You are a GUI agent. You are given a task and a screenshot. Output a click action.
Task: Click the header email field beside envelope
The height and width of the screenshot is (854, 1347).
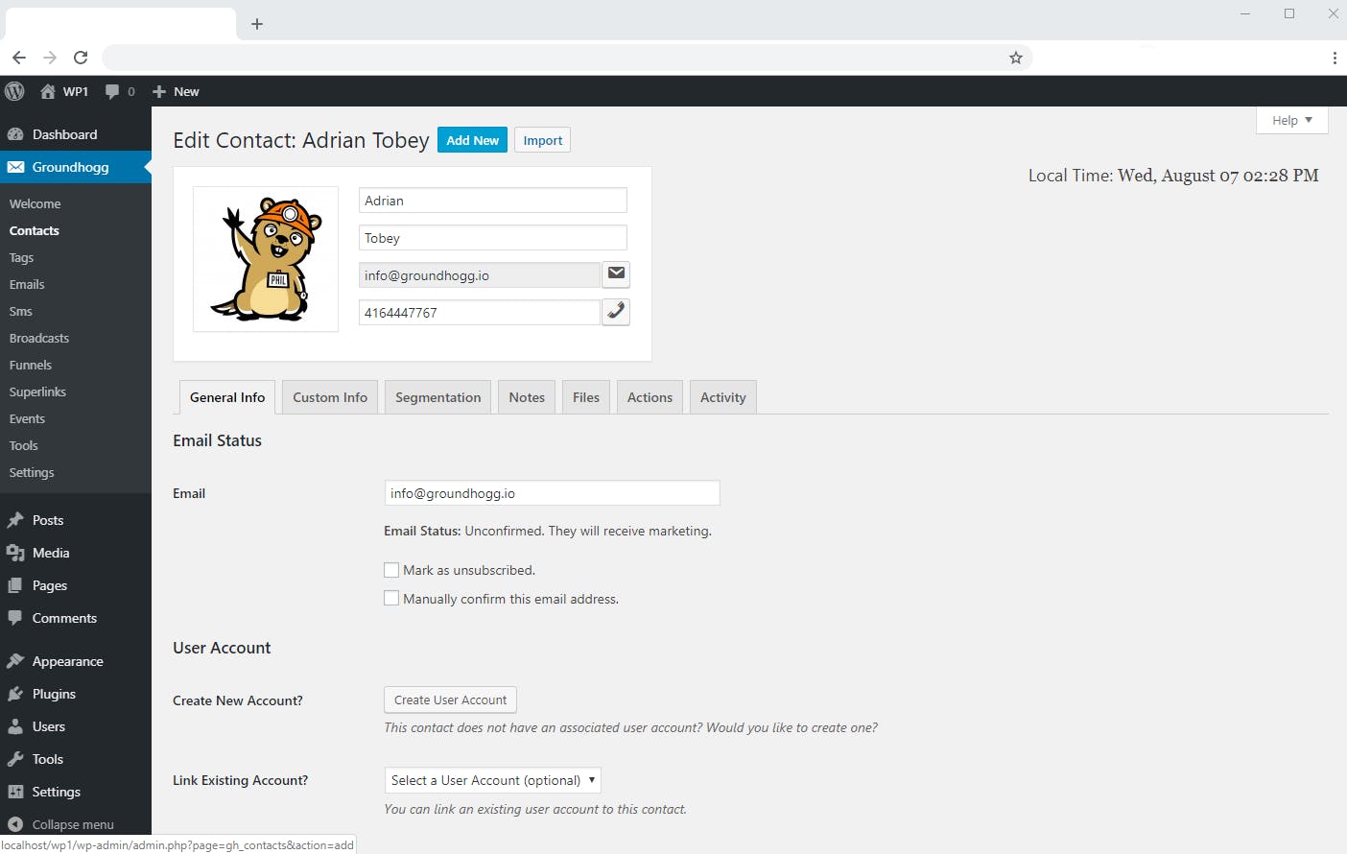tap(480, 274)
